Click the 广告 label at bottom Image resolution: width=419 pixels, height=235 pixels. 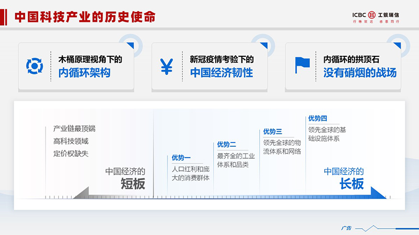[346, 228]
